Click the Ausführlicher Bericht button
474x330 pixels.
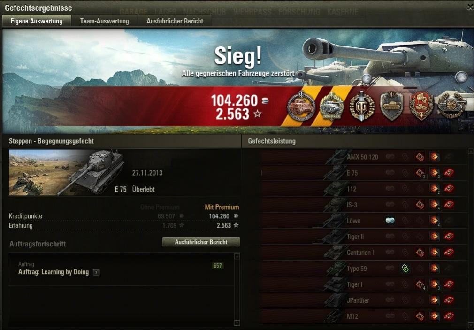pyautogui.click(x=201, y=242)
